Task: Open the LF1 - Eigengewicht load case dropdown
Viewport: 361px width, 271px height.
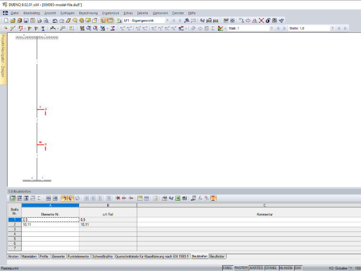Action: [x=167, y=20]
